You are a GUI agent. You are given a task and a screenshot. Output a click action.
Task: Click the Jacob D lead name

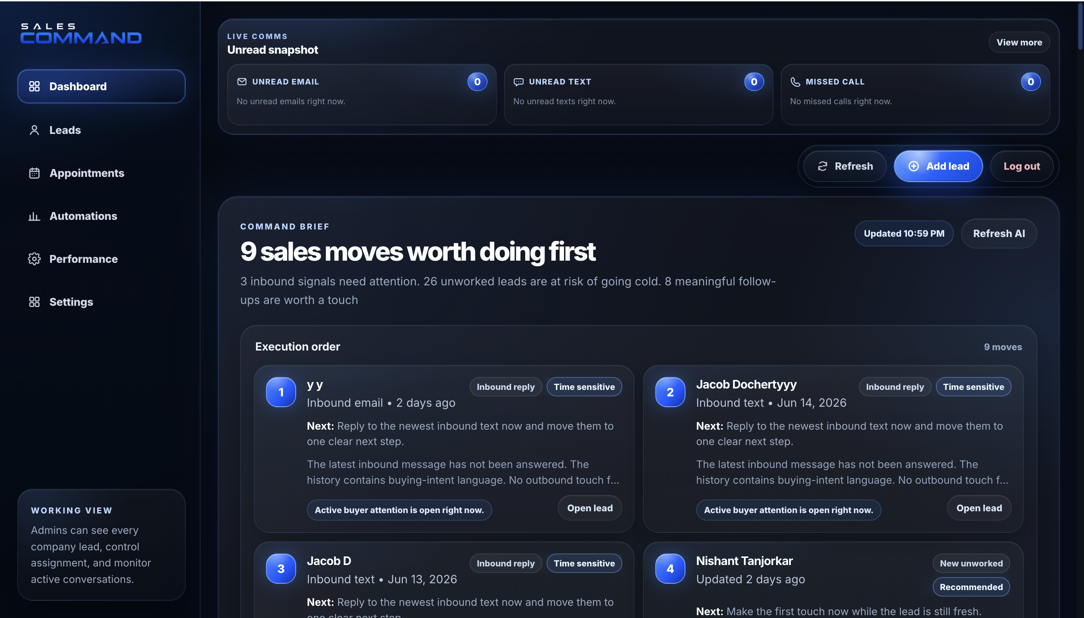tap(329, 561)
